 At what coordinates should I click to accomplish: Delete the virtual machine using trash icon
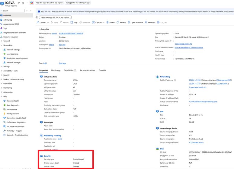point(110,22)
